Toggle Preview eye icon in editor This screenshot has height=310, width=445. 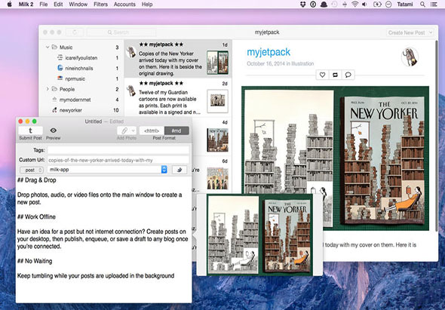coord(53,130)
